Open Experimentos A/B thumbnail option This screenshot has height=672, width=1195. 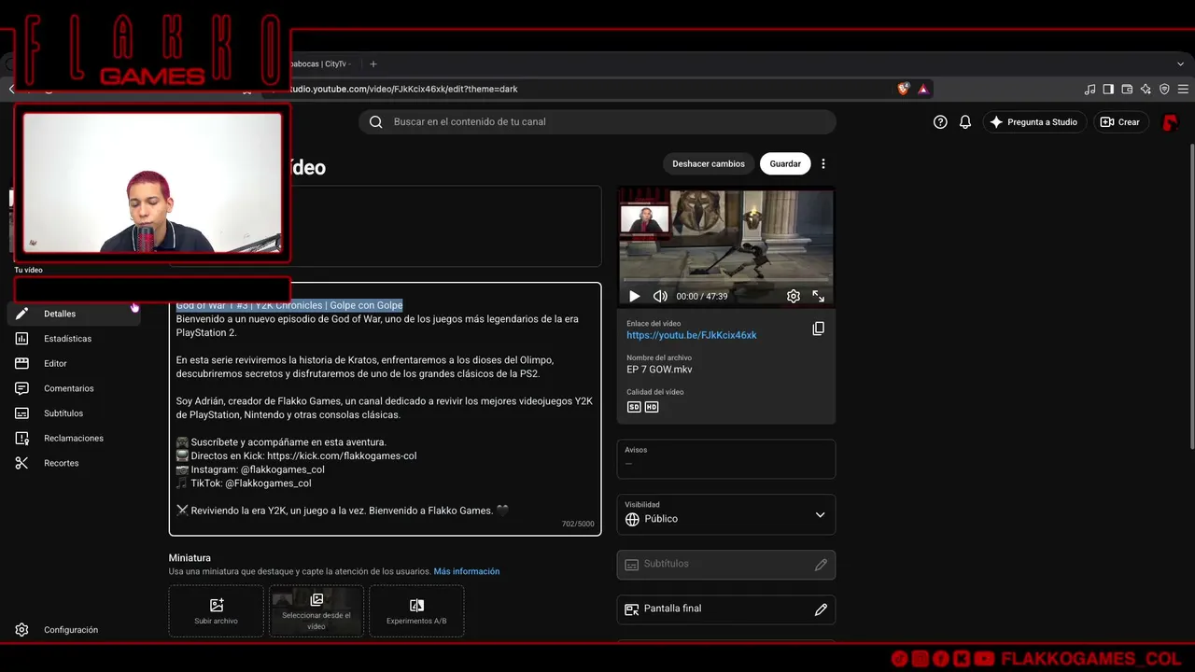[416, 611]
